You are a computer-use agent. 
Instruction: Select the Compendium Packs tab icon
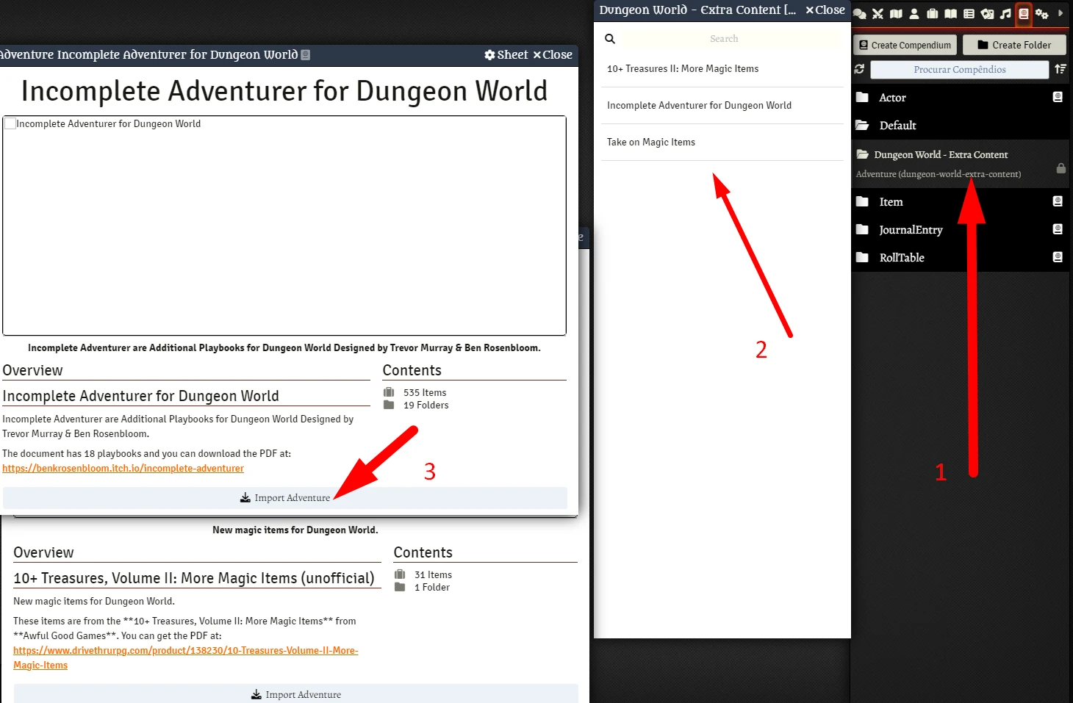[1024, 13]
